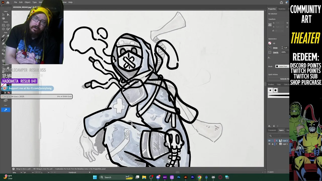Image resolution: width=322 pixels, height=181 pixels.
Task: Open the notifications bell icon
Action: pos(287,2)
